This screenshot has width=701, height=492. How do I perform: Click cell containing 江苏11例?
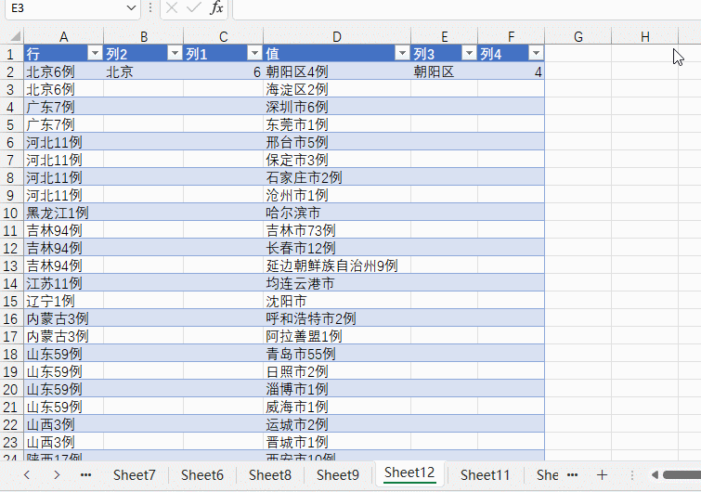pos(63,283)
